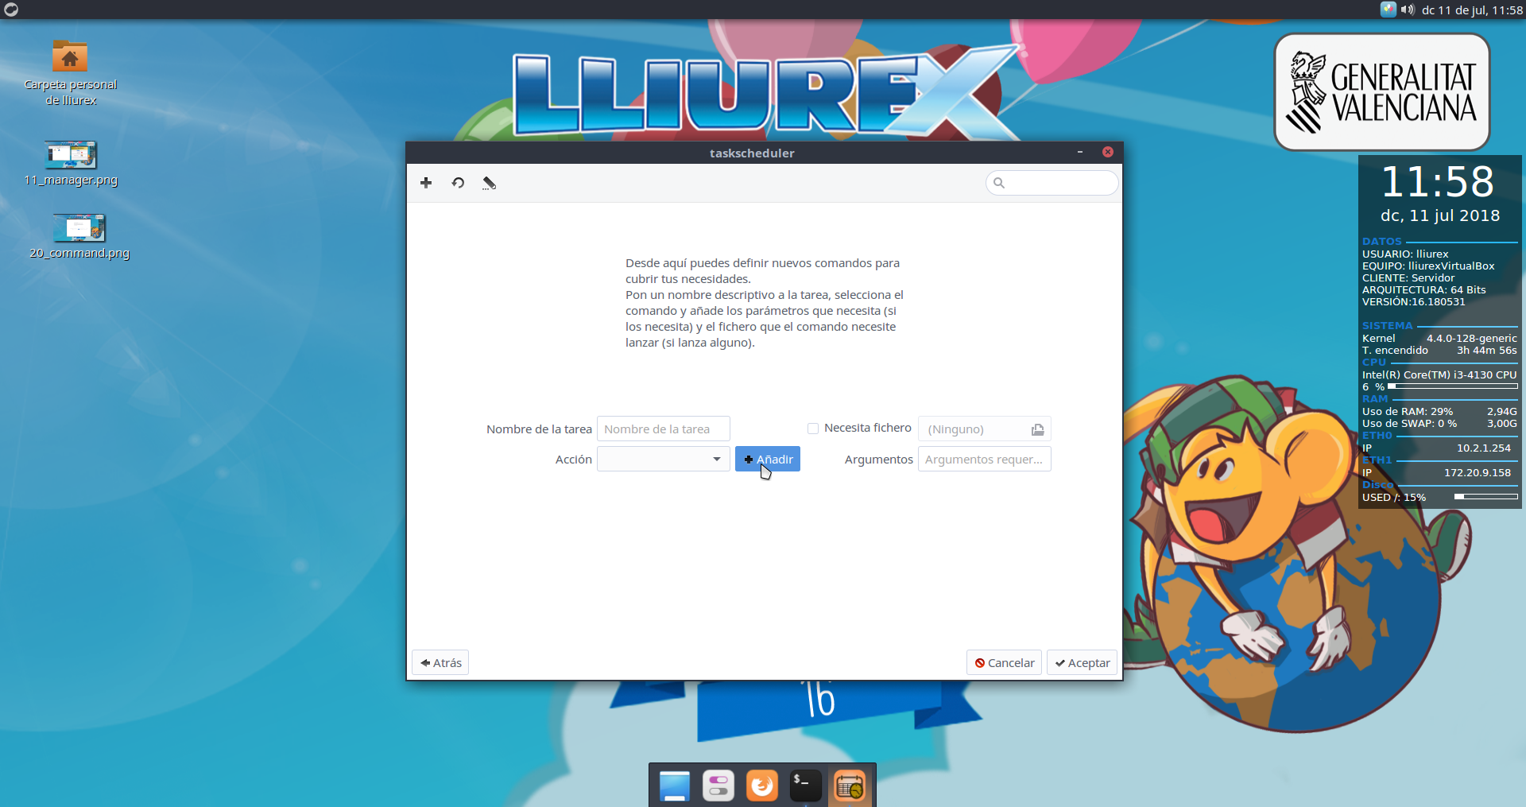1526x807 pixels.
Task: Click the task scheduler dock icon
Action: (850, 786)
